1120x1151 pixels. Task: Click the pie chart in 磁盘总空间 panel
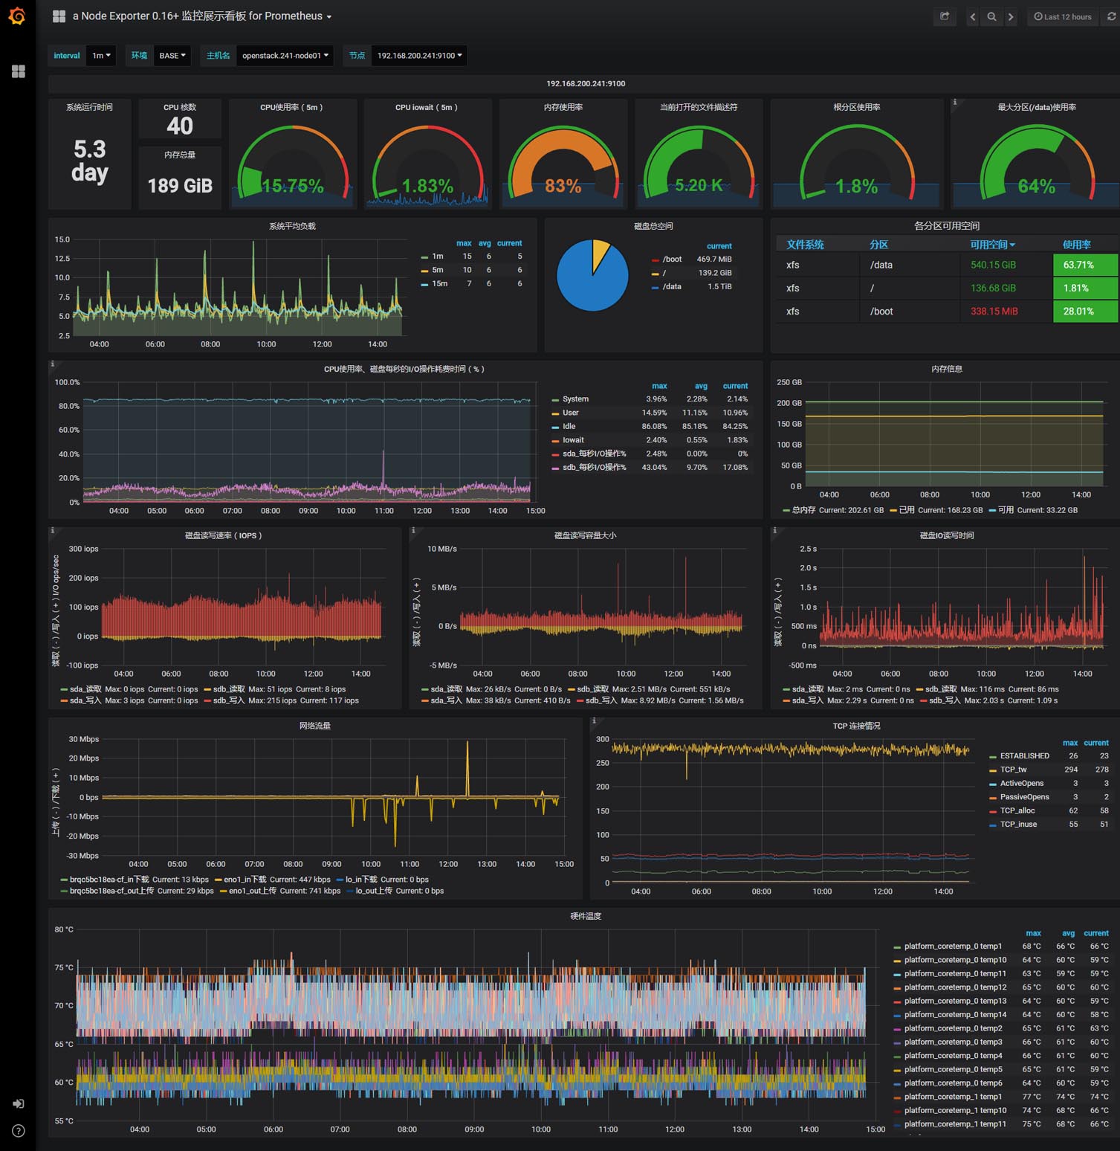tap(595, 275)
